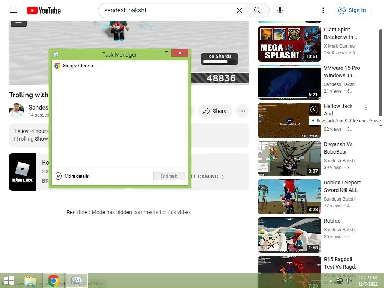Click Restricted Mode hidden comments message

129,212
